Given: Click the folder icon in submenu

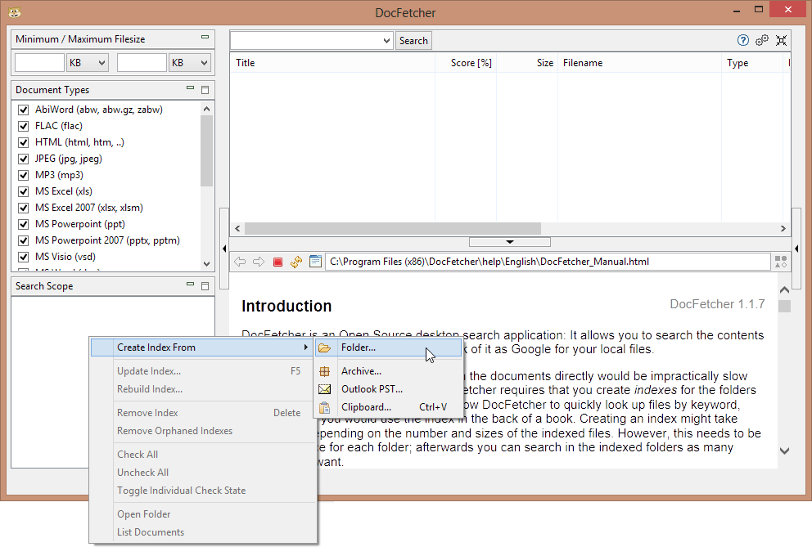Looking at the screenshot, I should [x=325, y=347].
